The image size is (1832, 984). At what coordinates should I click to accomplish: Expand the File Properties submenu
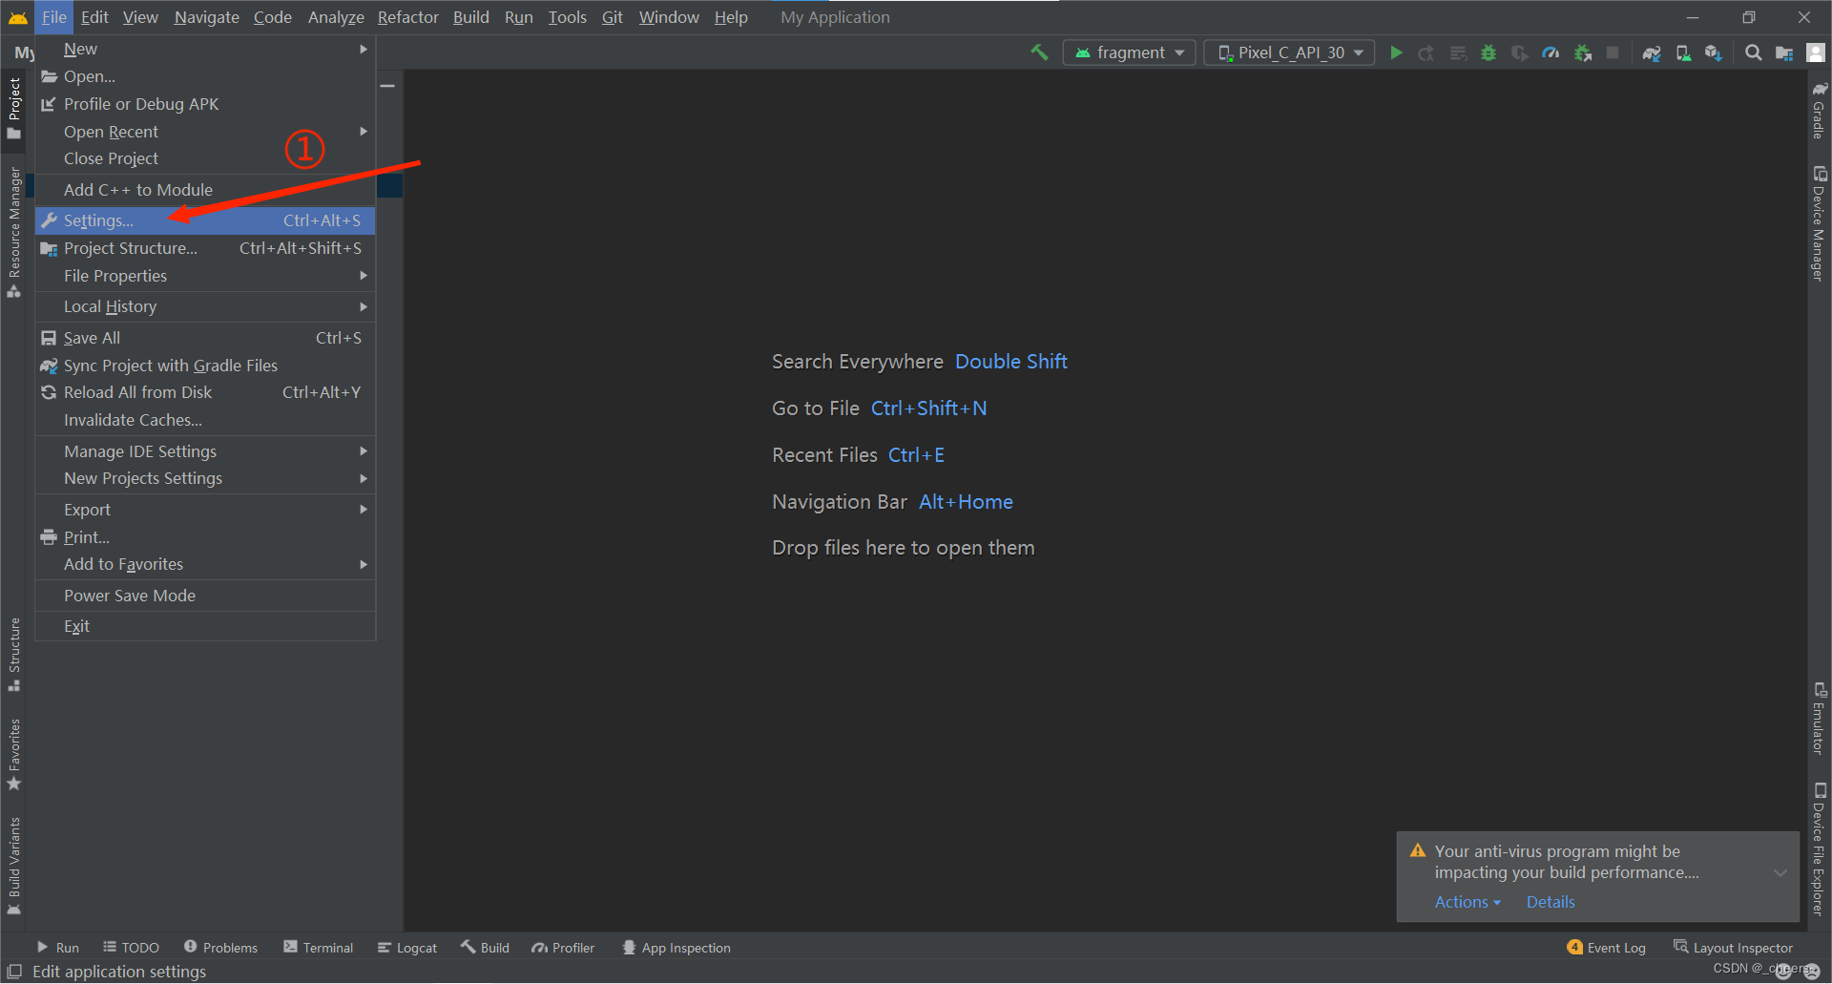pos(205,276)
